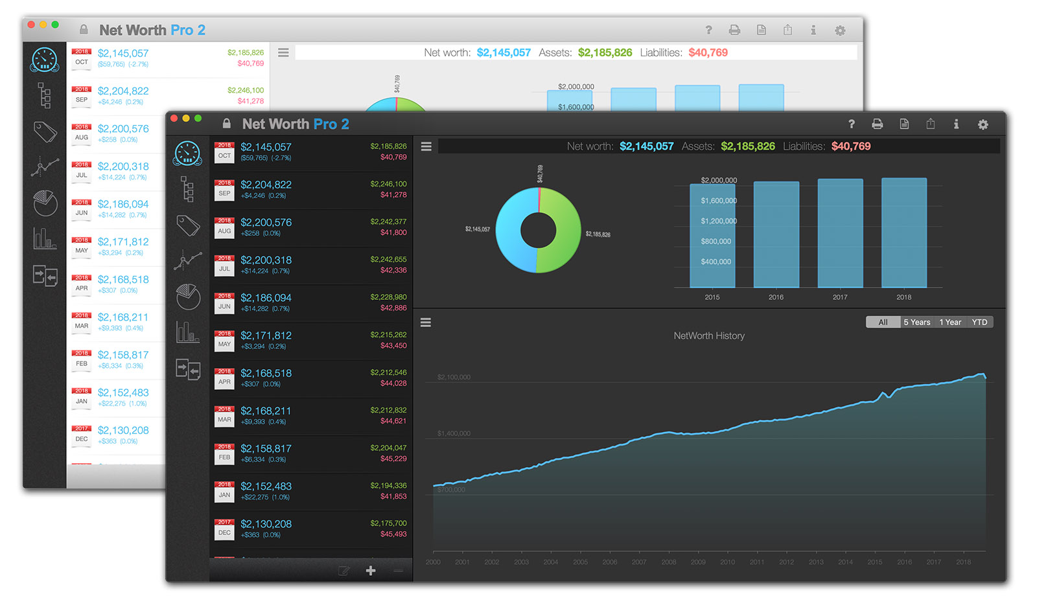
Task: Open the bar chart icon in dark window
Action: [x=188, y=332]
